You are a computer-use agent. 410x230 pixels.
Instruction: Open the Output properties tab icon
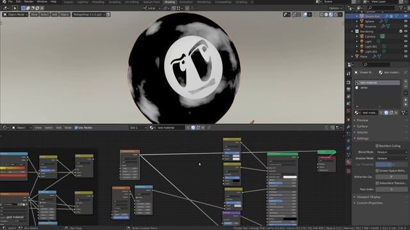348,89
